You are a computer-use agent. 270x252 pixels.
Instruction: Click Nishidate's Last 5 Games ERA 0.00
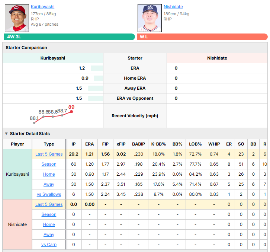[90, 204]
